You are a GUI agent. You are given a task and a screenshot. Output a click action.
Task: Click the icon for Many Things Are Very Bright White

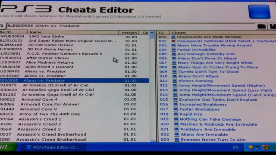coord(174,63)
